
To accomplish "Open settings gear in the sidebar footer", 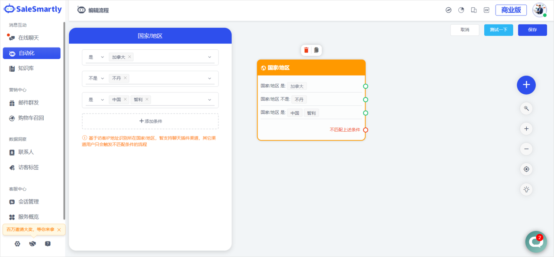I will pyautogui.click(x=17, y=244).
